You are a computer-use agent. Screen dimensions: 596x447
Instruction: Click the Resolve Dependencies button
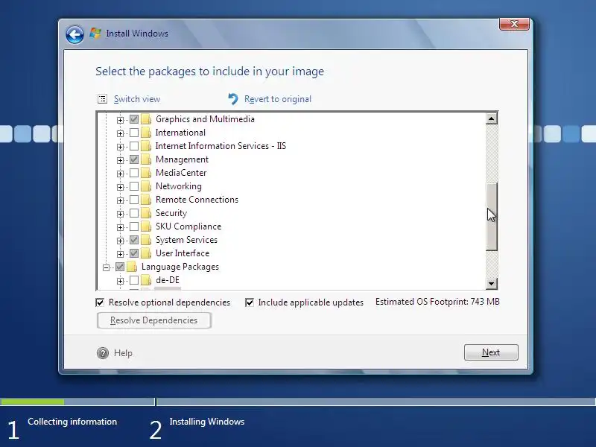point(154,320)
